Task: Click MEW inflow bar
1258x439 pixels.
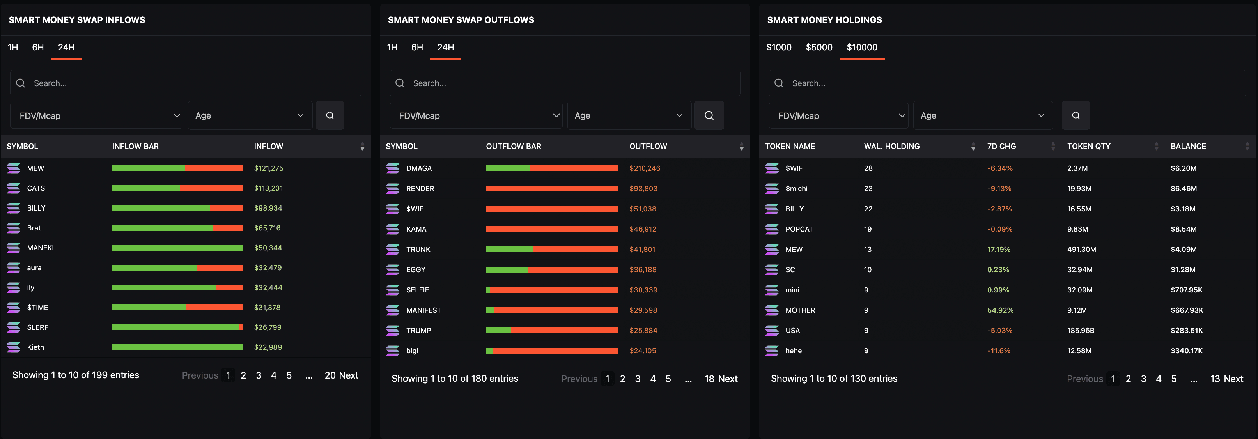Action: (x=177, y=168)
